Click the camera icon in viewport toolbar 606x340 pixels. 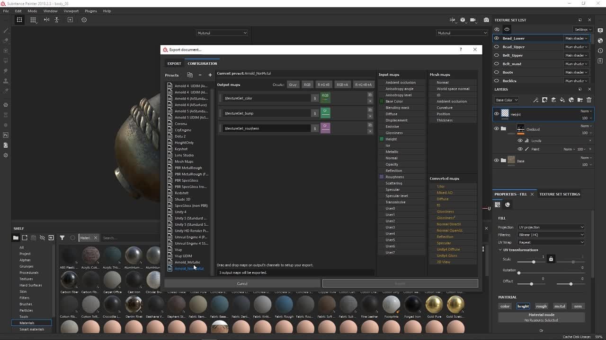click(486, 20)
